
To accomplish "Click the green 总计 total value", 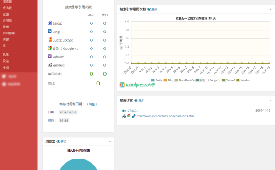I will point(98,83).
